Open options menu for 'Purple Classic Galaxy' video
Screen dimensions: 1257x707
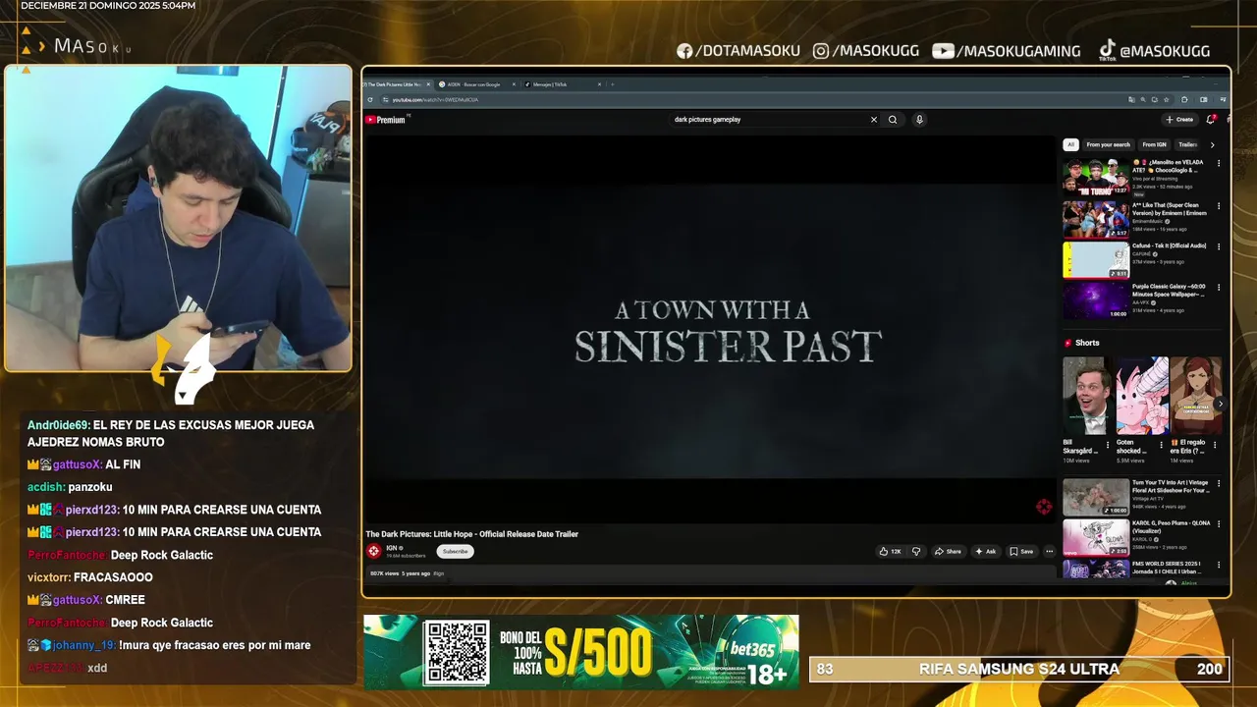tap(1219, 288)
